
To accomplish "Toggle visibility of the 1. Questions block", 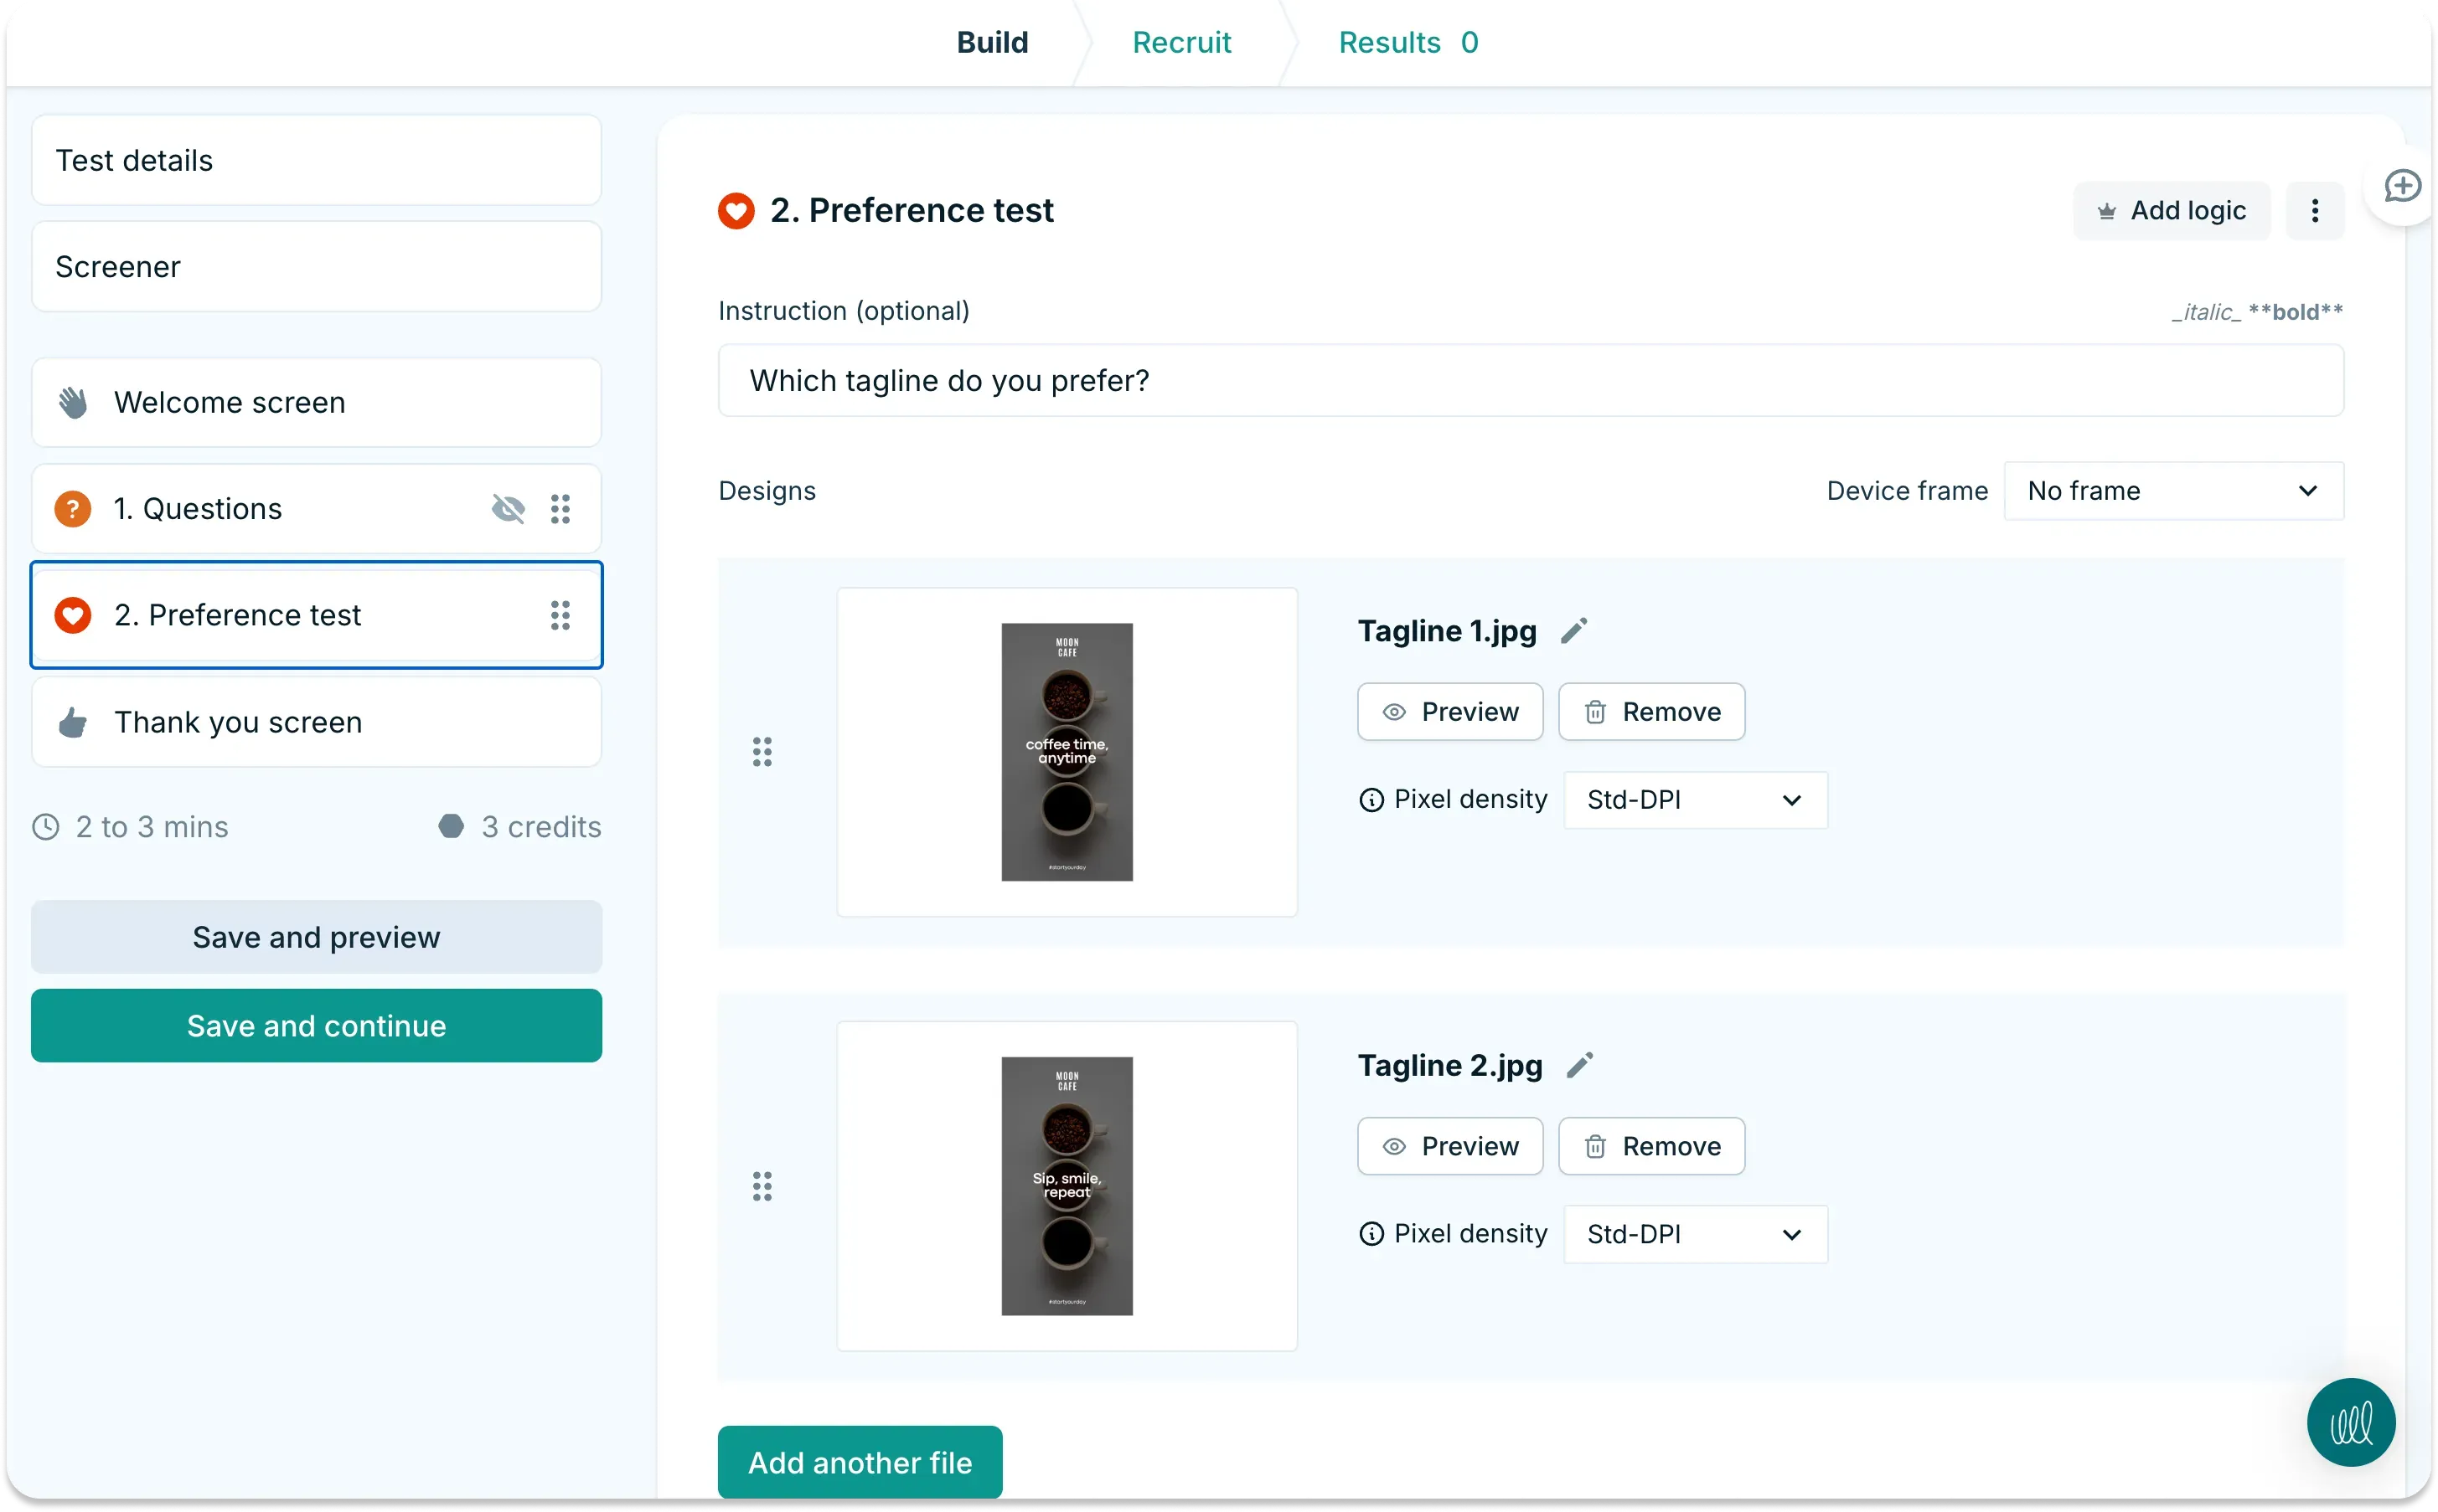I will (509, 508).
